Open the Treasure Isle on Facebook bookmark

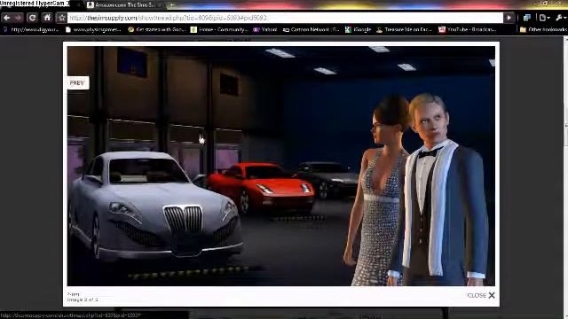[405, 29]
